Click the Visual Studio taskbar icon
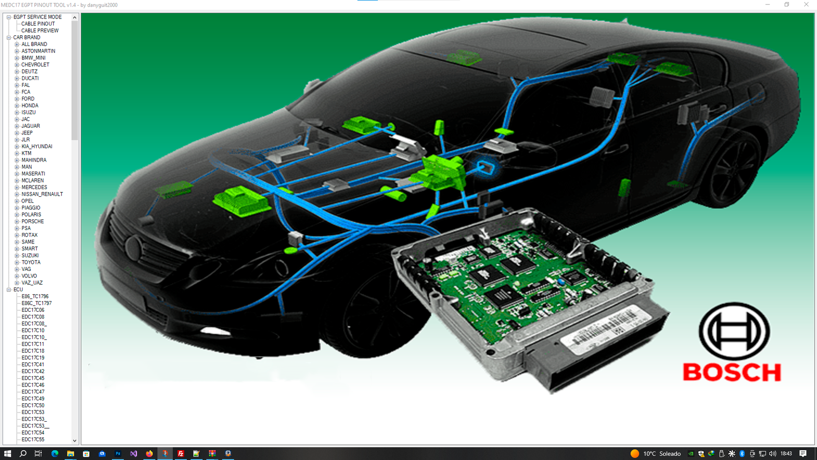 [134, 453]
